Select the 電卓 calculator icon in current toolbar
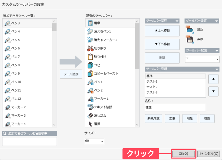Viewport: 222px width, 160px height. 90,23
